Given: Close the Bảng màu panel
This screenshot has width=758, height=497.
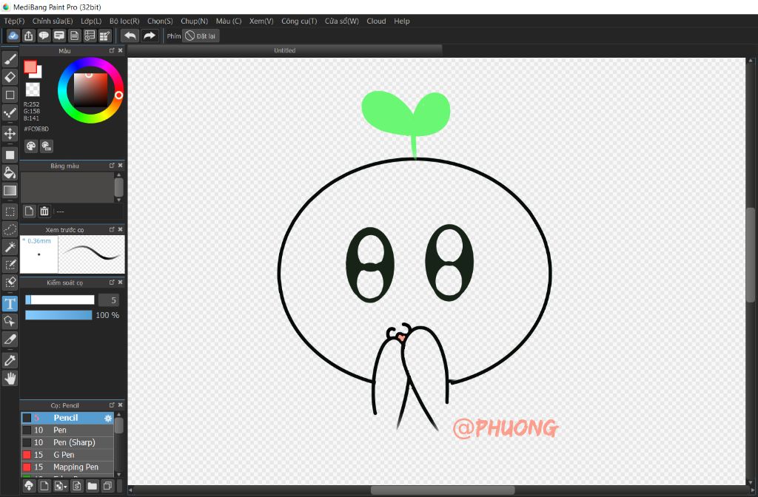Looking at the screenshot, I should click(121, 165).
